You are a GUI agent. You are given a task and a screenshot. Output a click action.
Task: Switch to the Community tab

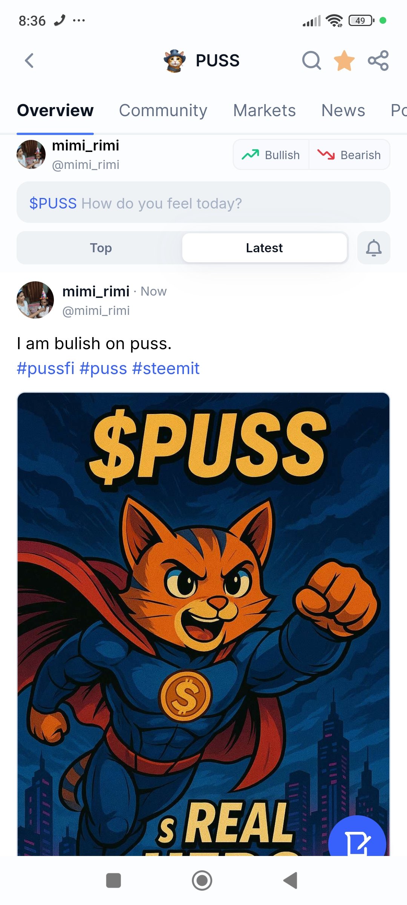click(x=163, y=110)
